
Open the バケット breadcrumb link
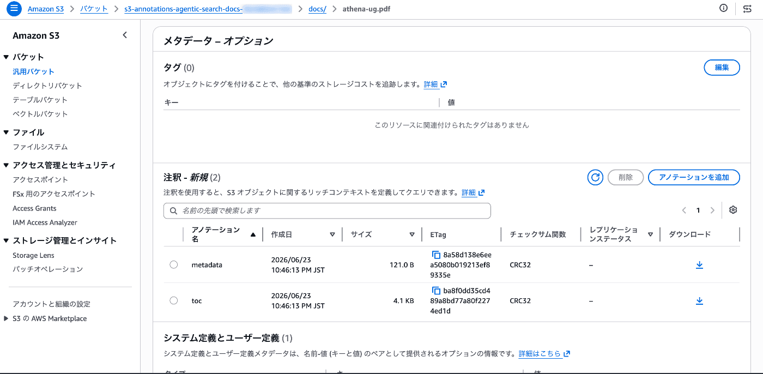(x=94, y=9)
